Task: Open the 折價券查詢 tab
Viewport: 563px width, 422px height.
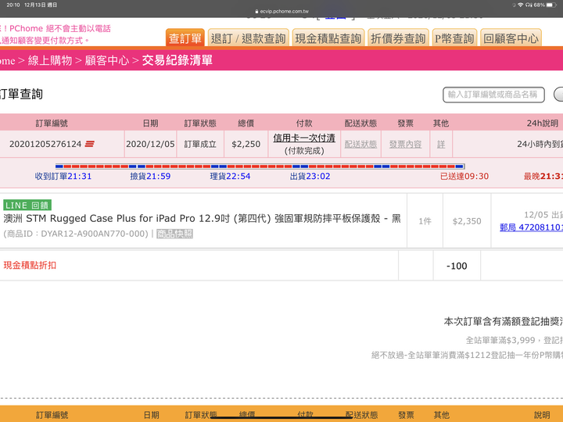Action: [398, 38]
